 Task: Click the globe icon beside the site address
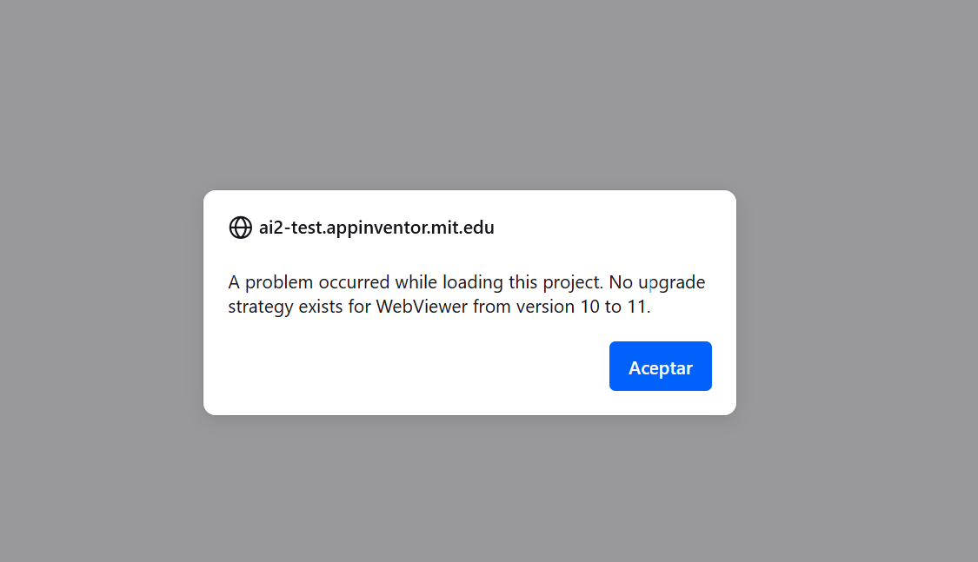(x=240, y=228)
